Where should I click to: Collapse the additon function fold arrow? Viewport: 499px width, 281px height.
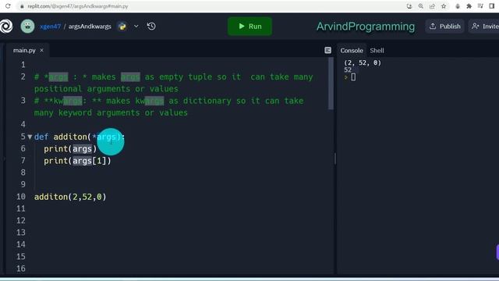(x=30, y=137)
